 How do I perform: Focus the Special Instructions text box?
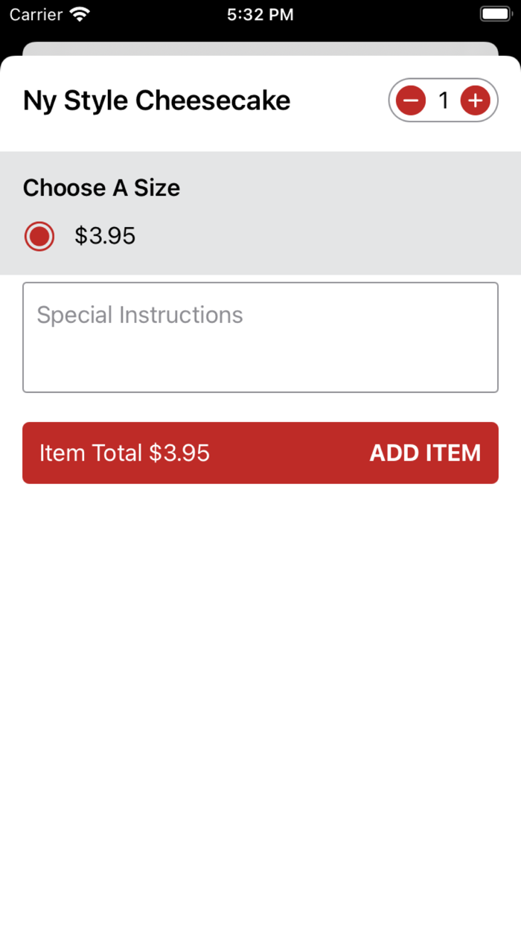pyautogui.click(x=260, y=337)
